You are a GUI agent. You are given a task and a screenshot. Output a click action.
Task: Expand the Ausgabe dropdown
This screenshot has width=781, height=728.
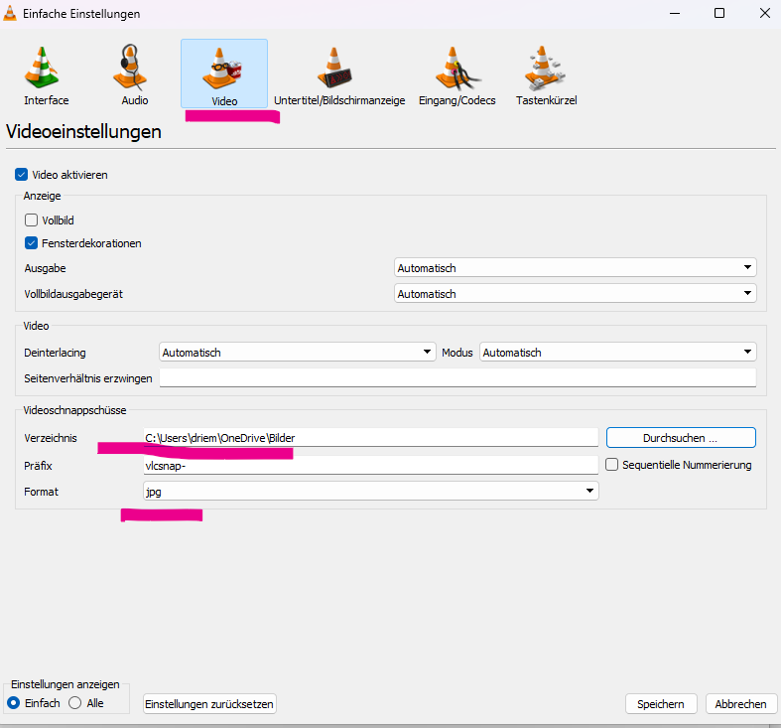click(575, 268)
